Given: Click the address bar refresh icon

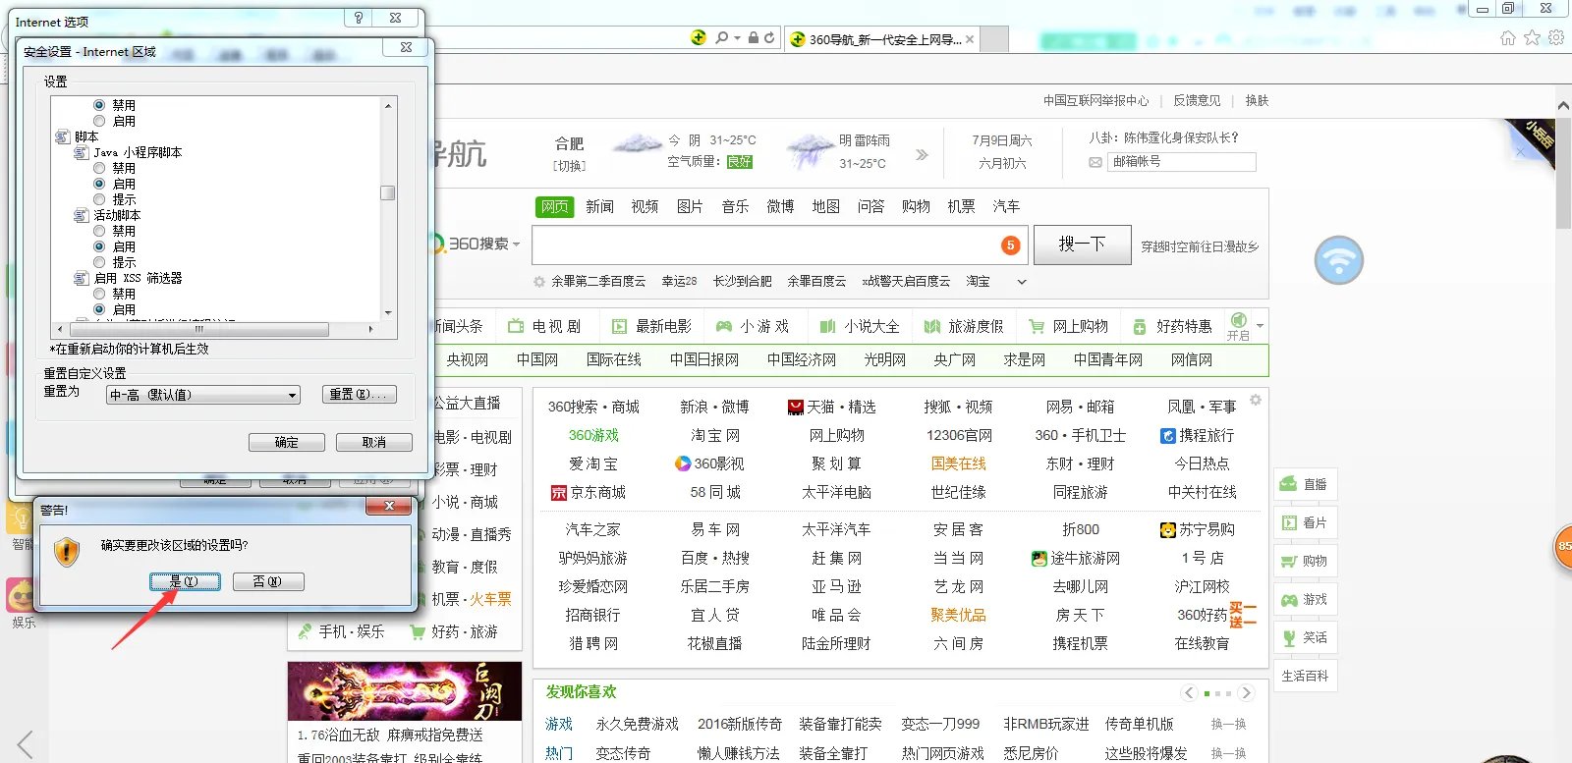Looking at the screenshot, I should tap(769, 37).
